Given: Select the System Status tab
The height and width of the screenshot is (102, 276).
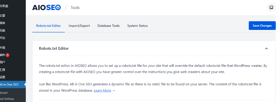Looking at the screenshot, I should [x=137, y=26].
